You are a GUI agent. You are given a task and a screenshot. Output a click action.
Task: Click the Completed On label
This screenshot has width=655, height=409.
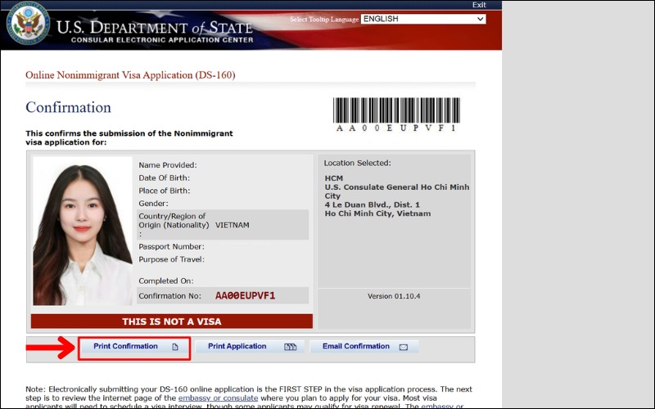(x=166, y=281)
